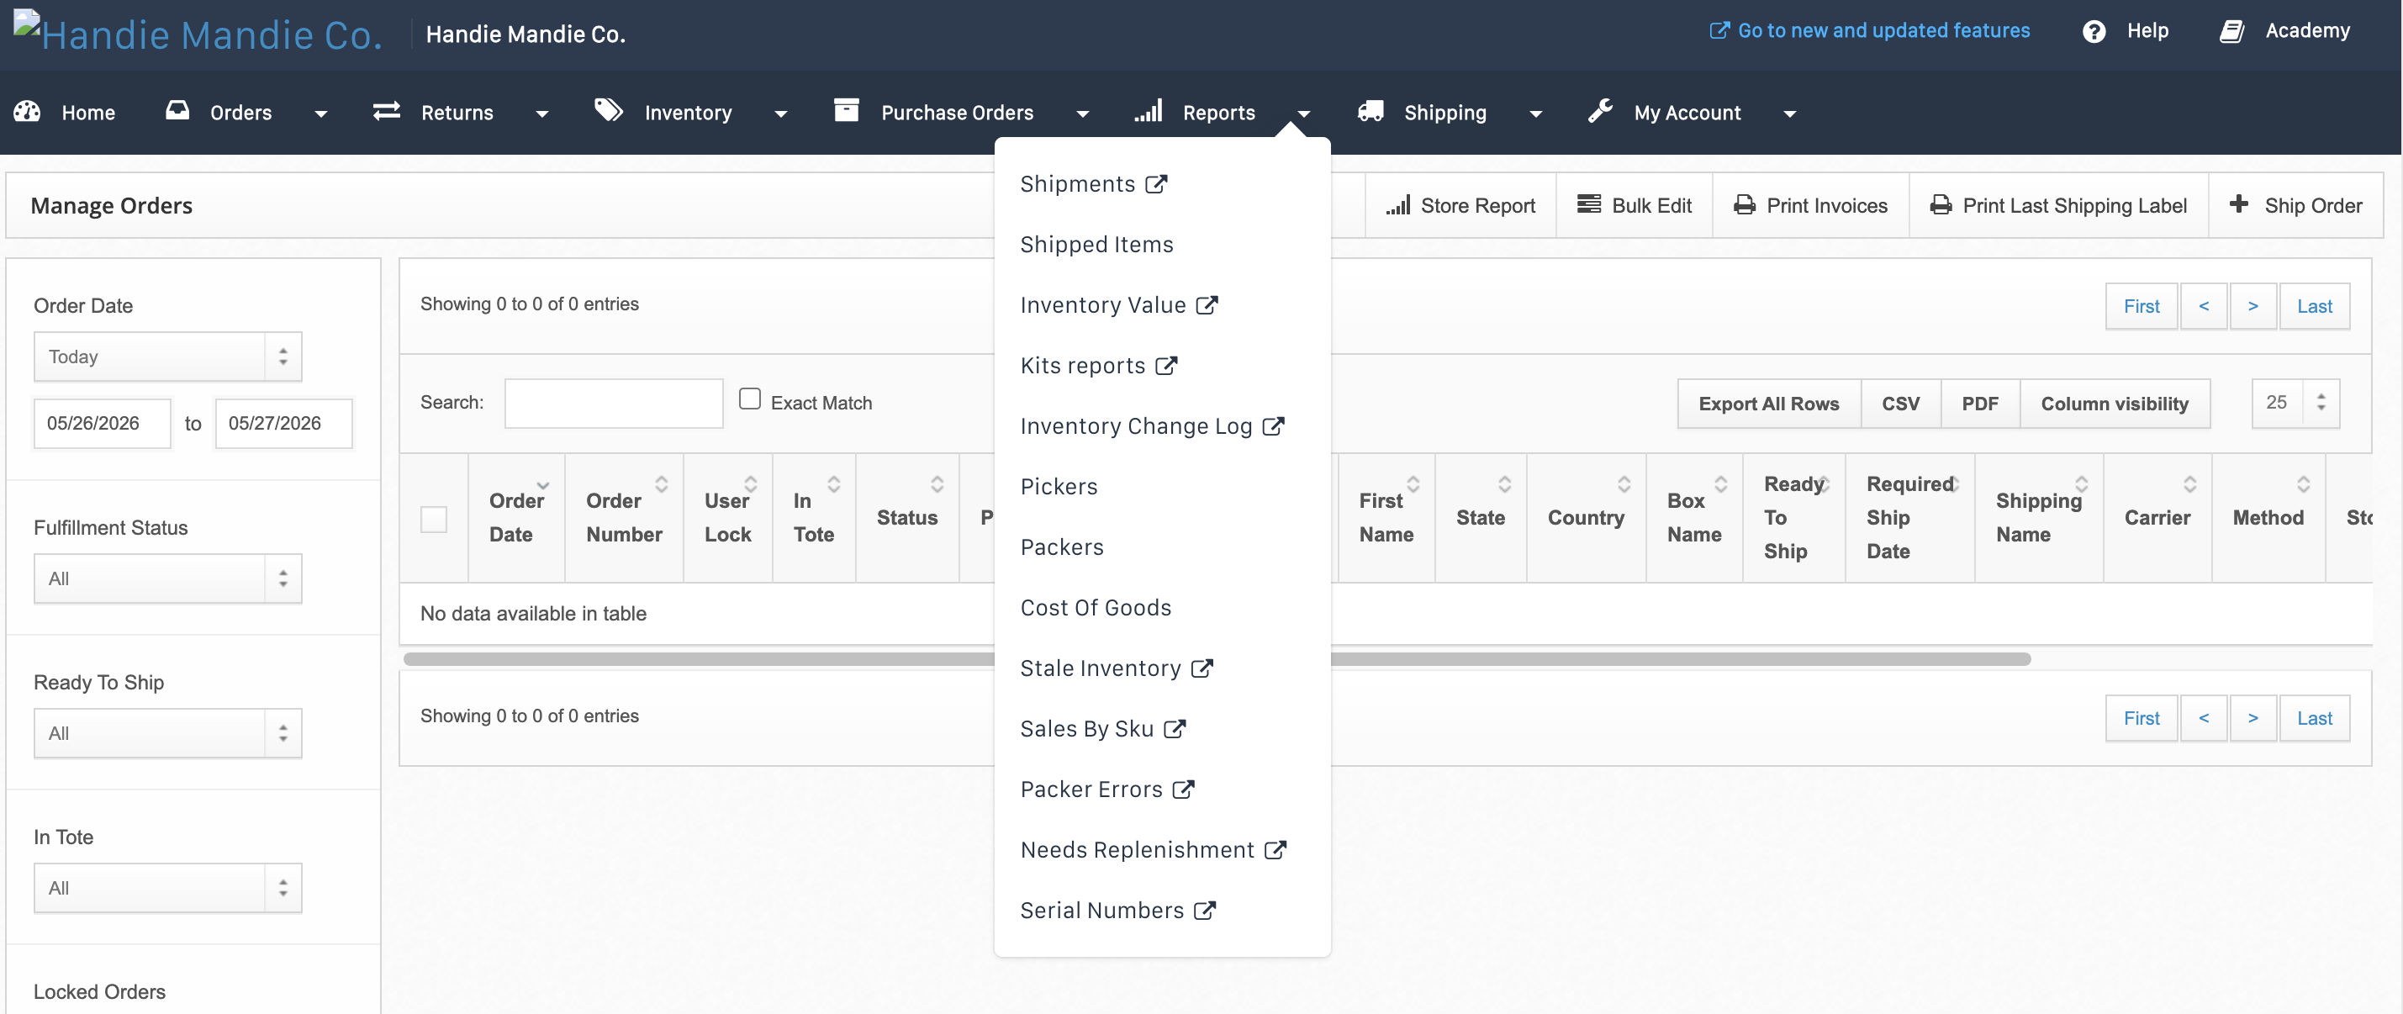Open the In Tote dropdown

(x=168, y=888)
